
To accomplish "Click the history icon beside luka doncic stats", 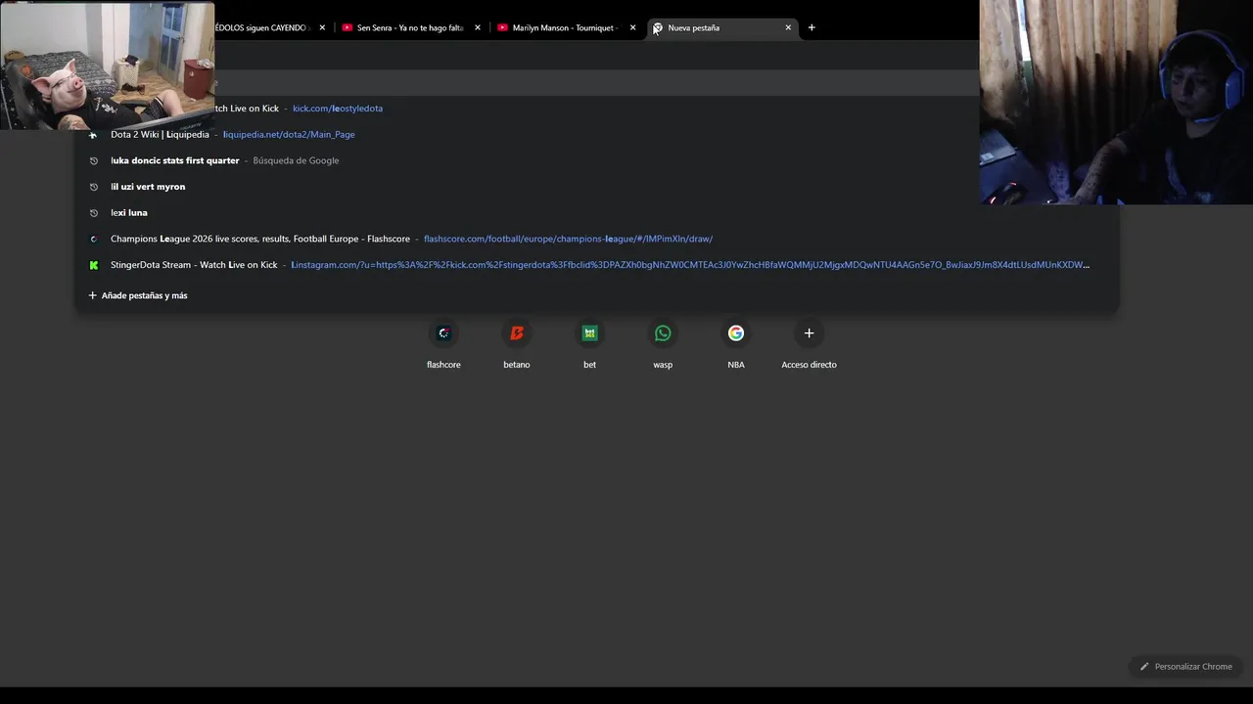I will (94, 160).
